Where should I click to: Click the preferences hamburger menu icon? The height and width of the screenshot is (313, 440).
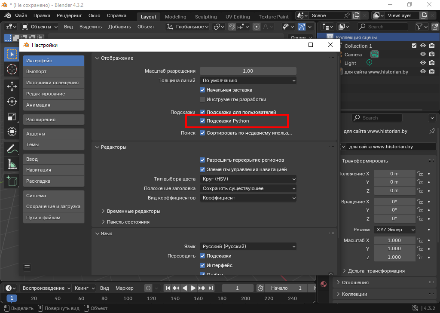27,267
